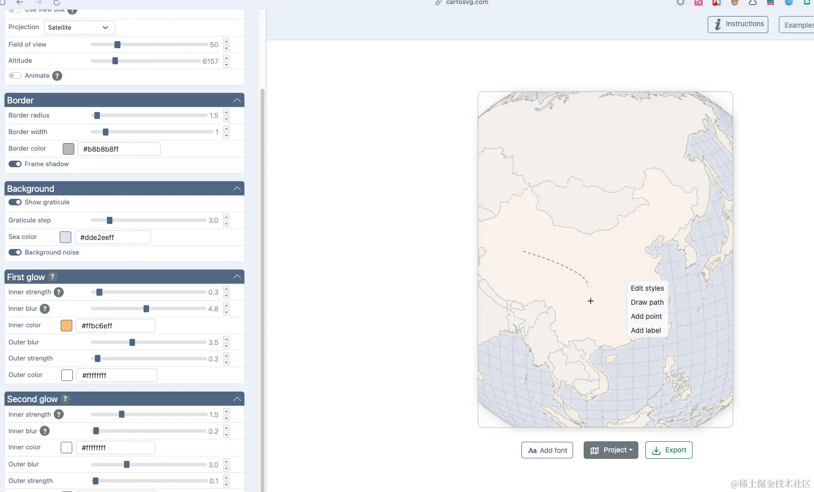The width and height of the screenshot is (814, 492).
Task: Click the Sea color hex input field
Action: point(112,237)
